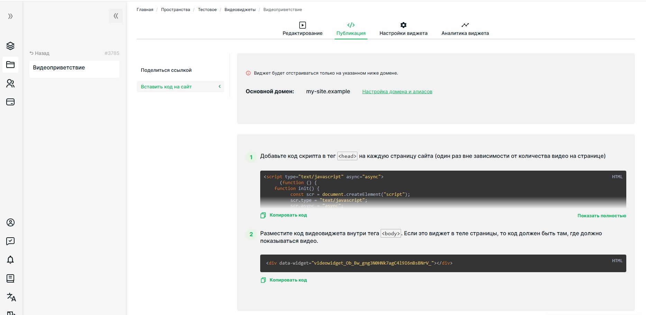The image size is (646, 315).
Task: Click the <head> tag label
Action: tap(347, 156)
